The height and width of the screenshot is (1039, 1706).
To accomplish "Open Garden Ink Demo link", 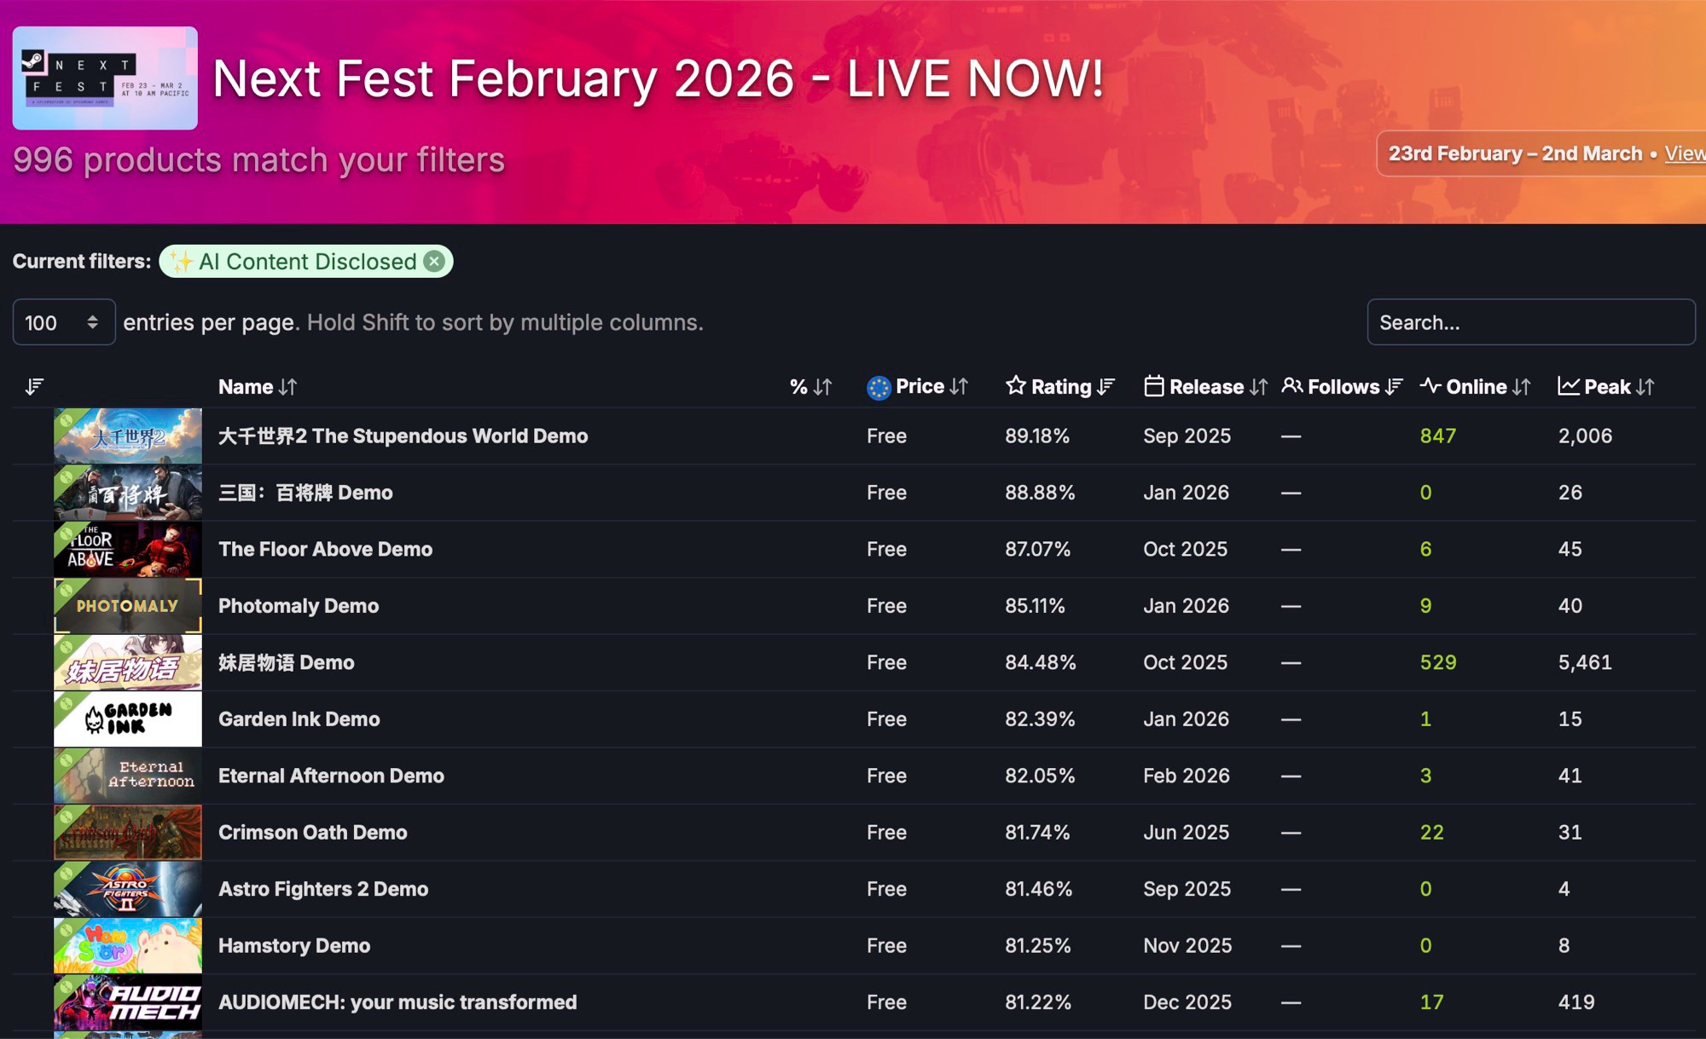I will (299, 719).
